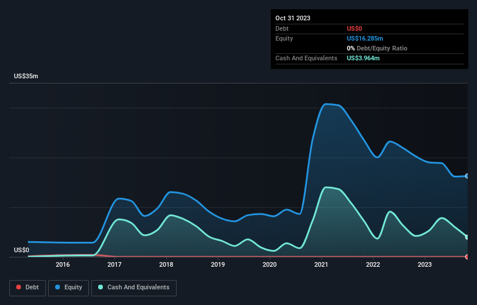
Task: Click the 2019 x-axis label
Action: 218,264
